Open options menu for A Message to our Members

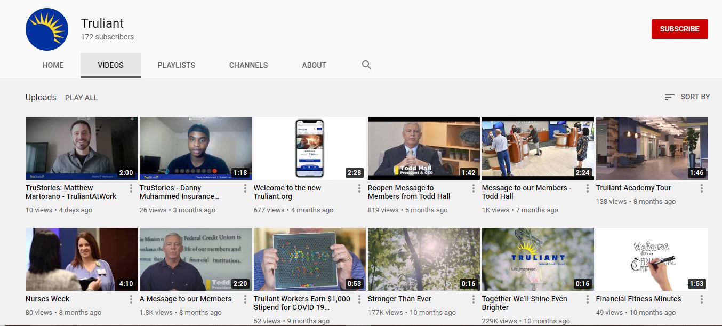pyautogui.click(x=245, y=299)
